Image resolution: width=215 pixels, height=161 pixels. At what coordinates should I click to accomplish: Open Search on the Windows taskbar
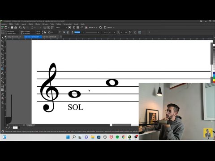pyautogui.click(x=74, y=137)
